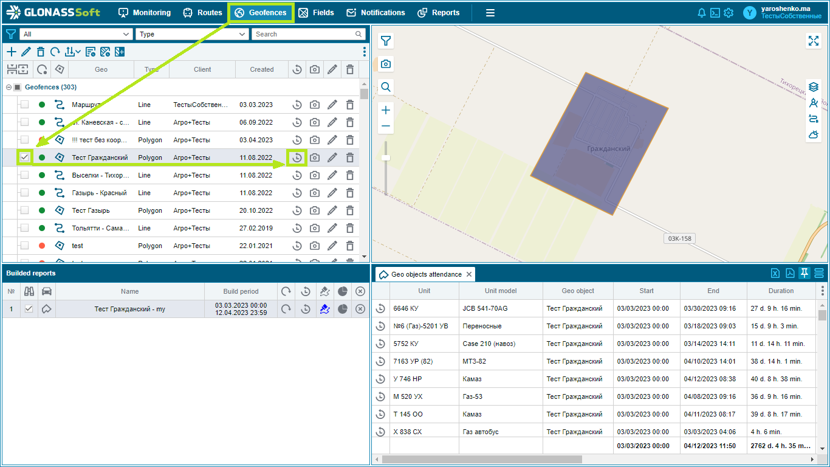The height and width of the screenshot is (467, 830).
Task: Open the import/export dropdown in geofence toolbar
Action: [73, 52]
